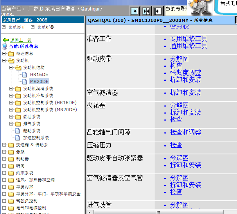Click the 当前:所以信息 computer icon

5,46
